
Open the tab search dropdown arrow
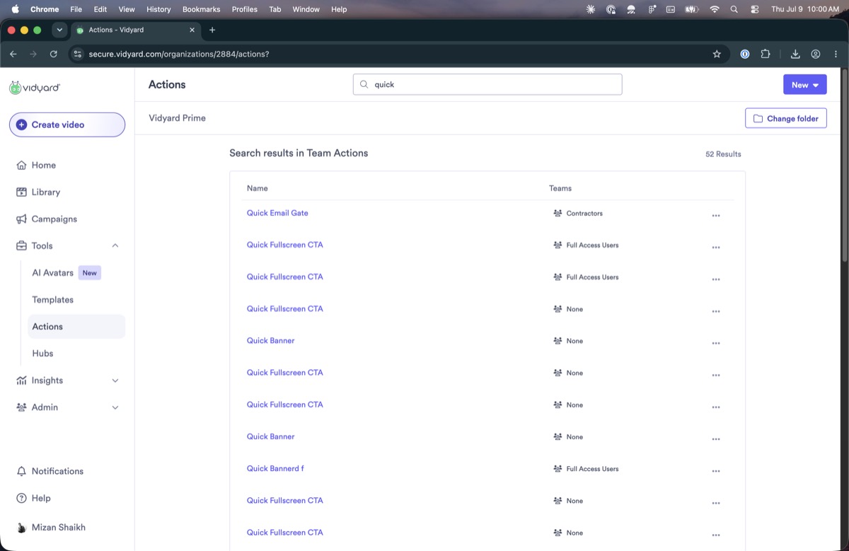pos(59,30)
